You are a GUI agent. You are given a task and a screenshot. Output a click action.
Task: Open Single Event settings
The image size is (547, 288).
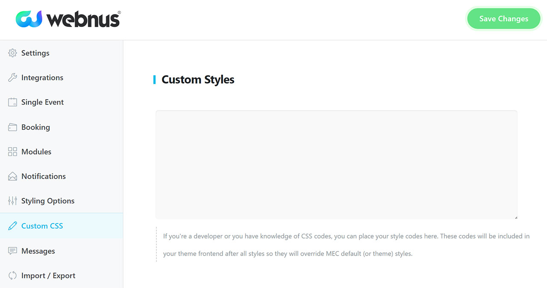[x=42, y=102]
